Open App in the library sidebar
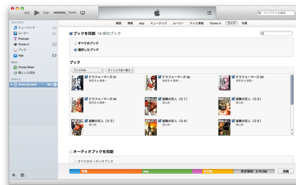Screen dimensions: 296x185 [21, 55]
